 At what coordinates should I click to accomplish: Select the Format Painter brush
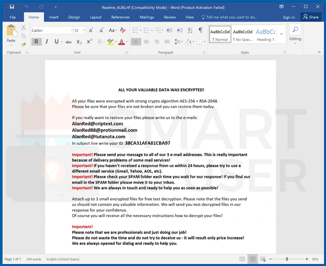[x=23, y=44]
